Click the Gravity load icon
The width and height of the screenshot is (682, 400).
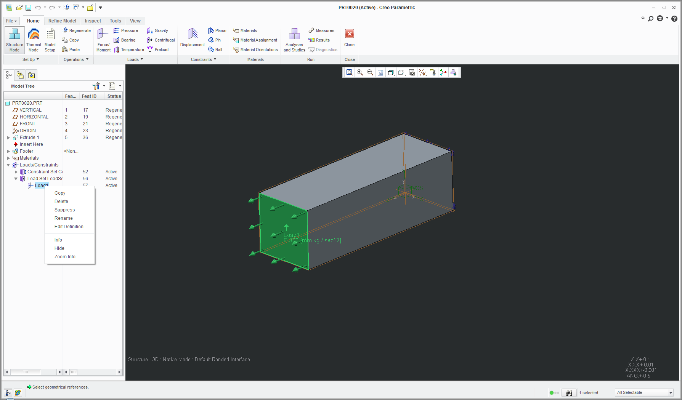pos(157,30)
